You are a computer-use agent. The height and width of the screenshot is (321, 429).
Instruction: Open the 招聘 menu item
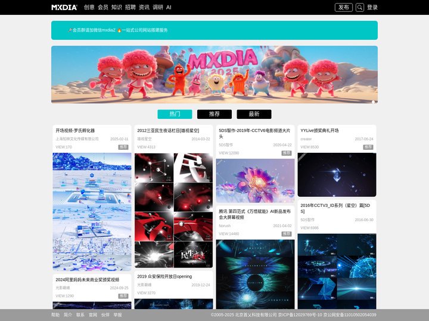point(130,7)
